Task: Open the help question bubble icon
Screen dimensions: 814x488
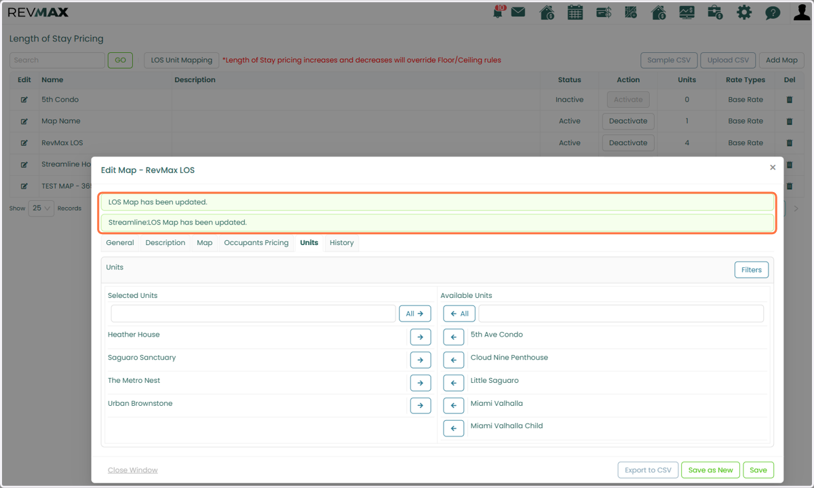Action: pyautogui.click(x=772, y=12)
